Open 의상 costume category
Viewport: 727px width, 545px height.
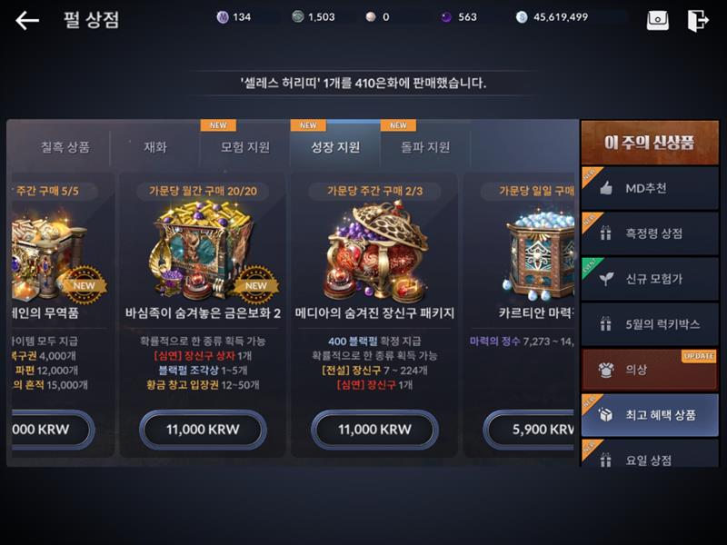(650, 370)
